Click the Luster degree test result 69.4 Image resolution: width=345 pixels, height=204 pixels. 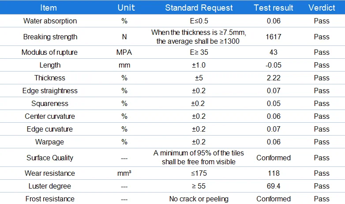click(x=274, y=186)
